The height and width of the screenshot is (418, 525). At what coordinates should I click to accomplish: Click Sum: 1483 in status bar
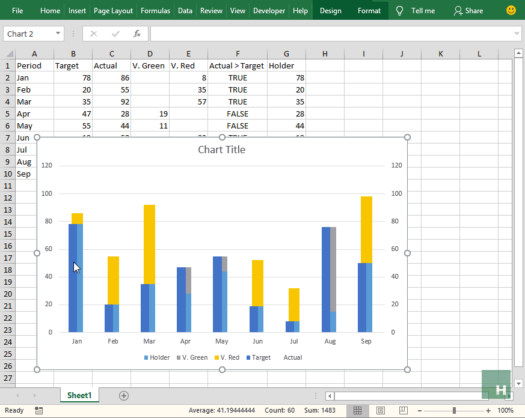[320, 410]
